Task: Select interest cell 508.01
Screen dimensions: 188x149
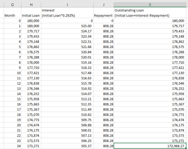Action: 67,130
